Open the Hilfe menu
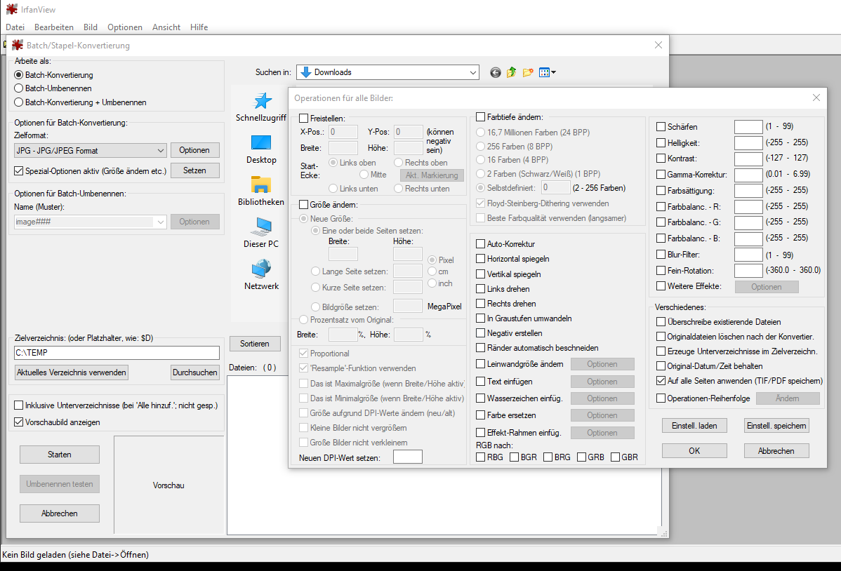This screenshot has width=841, height=571. (x=199, y=27)
